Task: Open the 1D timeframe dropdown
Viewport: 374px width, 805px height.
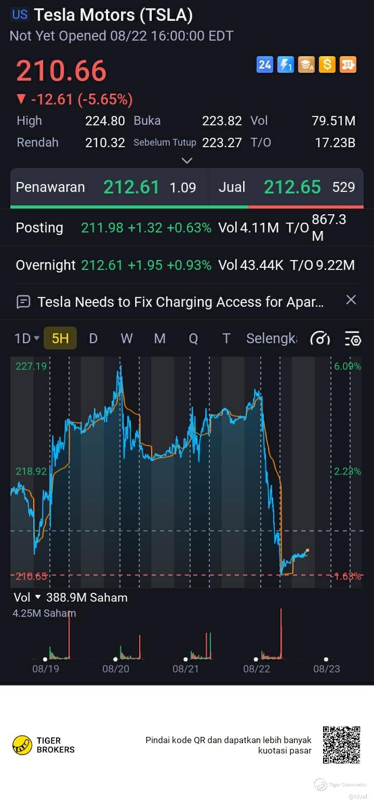Action: (x=26, y=339)
